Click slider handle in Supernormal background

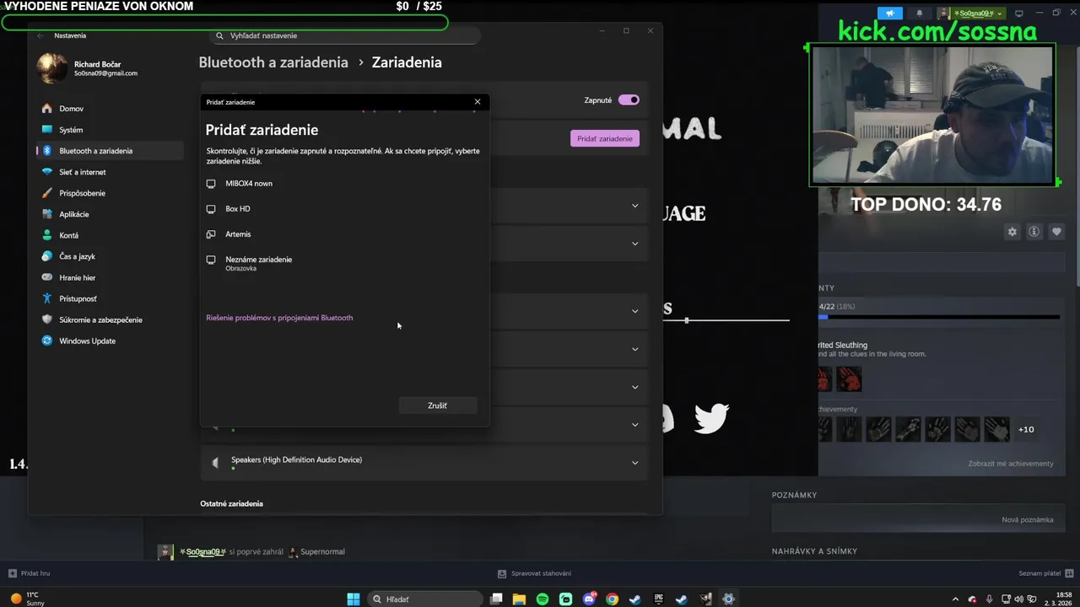pos(687,320)
